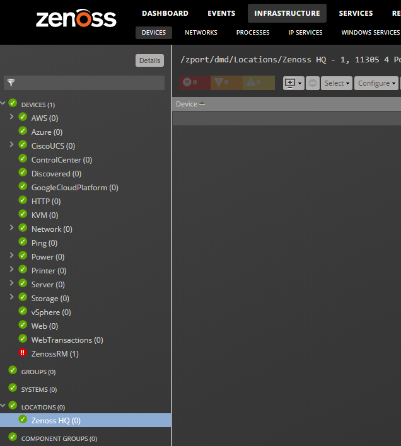Screen dimensions: 401x446
Task: Expand the CiscoUCS device class
Action: [x=11, y=144]
